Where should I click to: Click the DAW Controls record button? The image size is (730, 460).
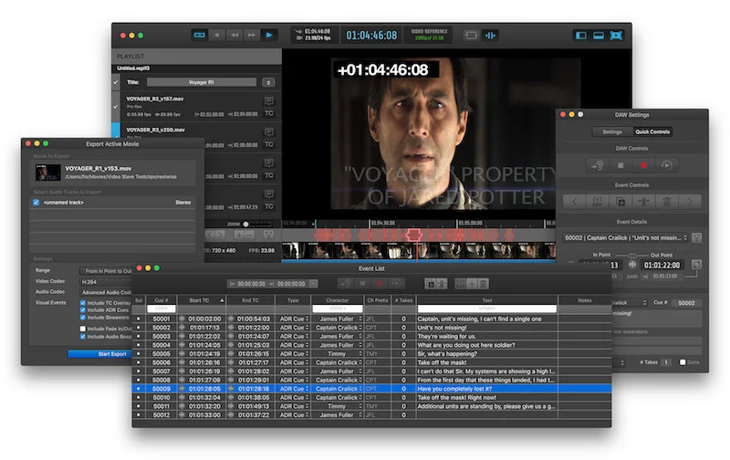pyautogui.click(x=643, y=165)
